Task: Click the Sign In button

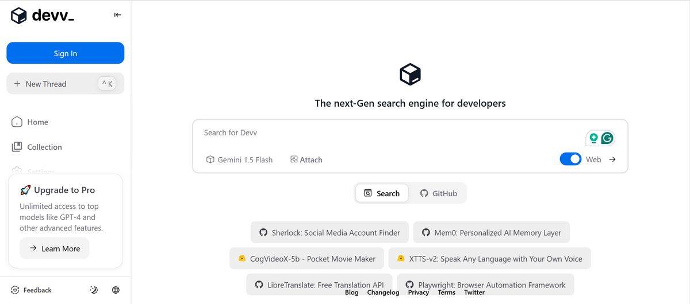Action: click(x=66, y=53)
